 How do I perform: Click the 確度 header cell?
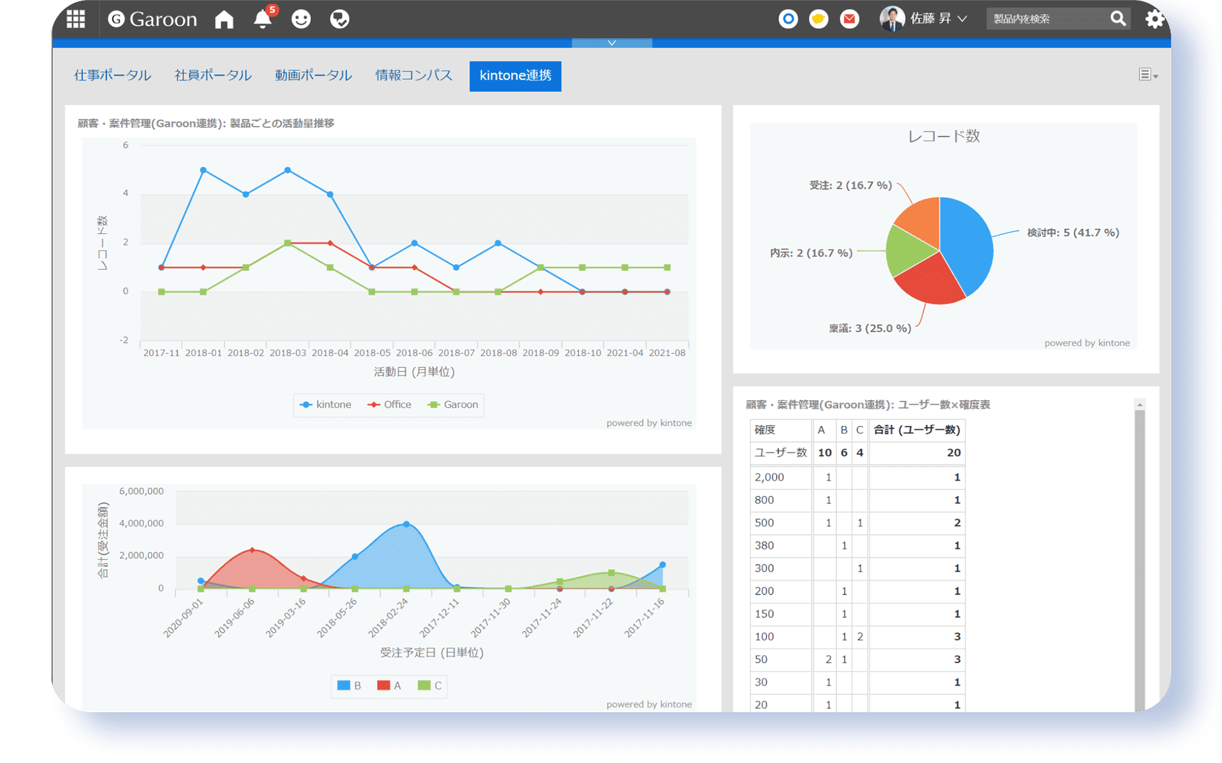click(781, 430)
